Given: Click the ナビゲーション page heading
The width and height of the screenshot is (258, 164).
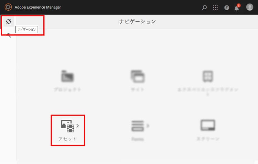Looking at the screenshot, I should point(138,22).
